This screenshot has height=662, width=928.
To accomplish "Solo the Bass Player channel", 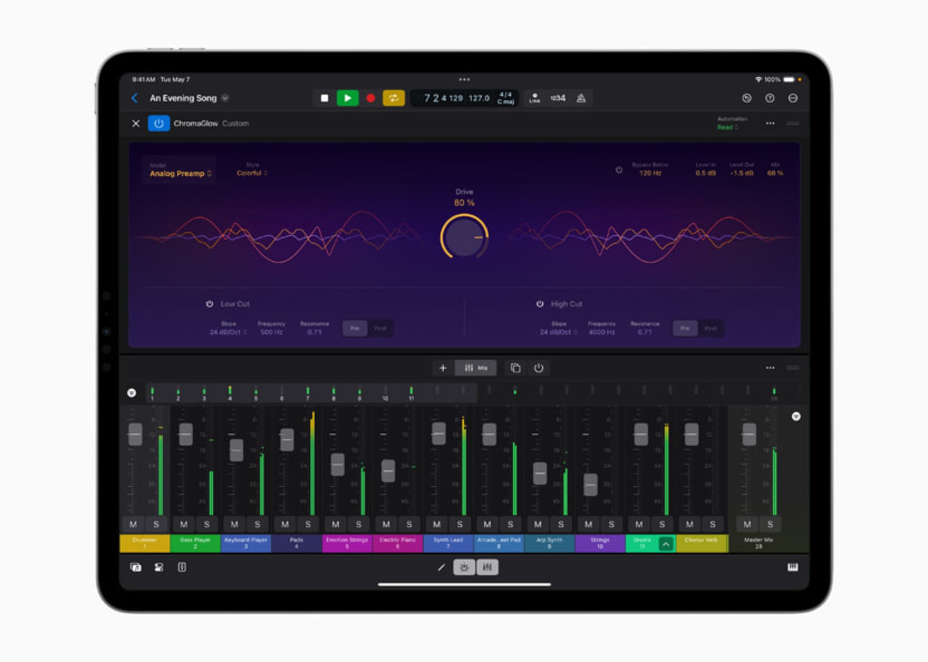I will pyautogui.click(x=206, y=524).
